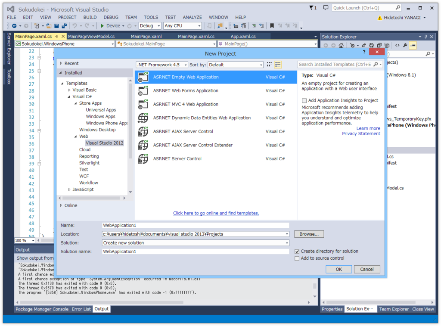Switch to Error List tab
The height and width of the screenshot is (326, 441).
81,309
